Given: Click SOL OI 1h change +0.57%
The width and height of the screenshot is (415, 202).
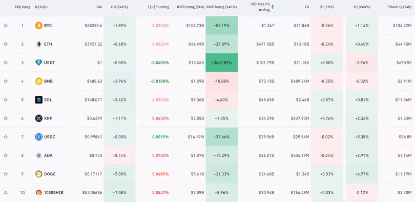Looking at the screenshot, I should coord(326,100).
